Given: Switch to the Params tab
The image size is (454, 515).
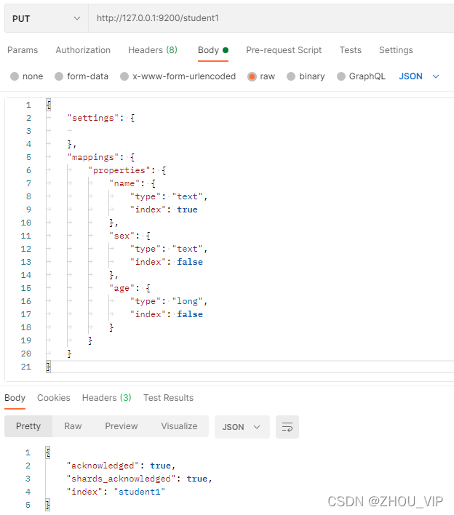Looking at the screenshot, I should pyautogui.click(x=23, y=50).
